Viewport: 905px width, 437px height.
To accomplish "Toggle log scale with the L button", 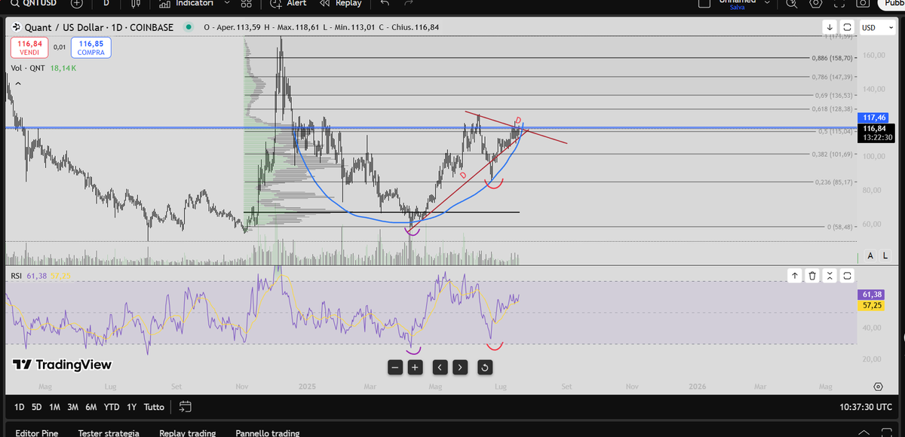I will click(x=886, y=256).
